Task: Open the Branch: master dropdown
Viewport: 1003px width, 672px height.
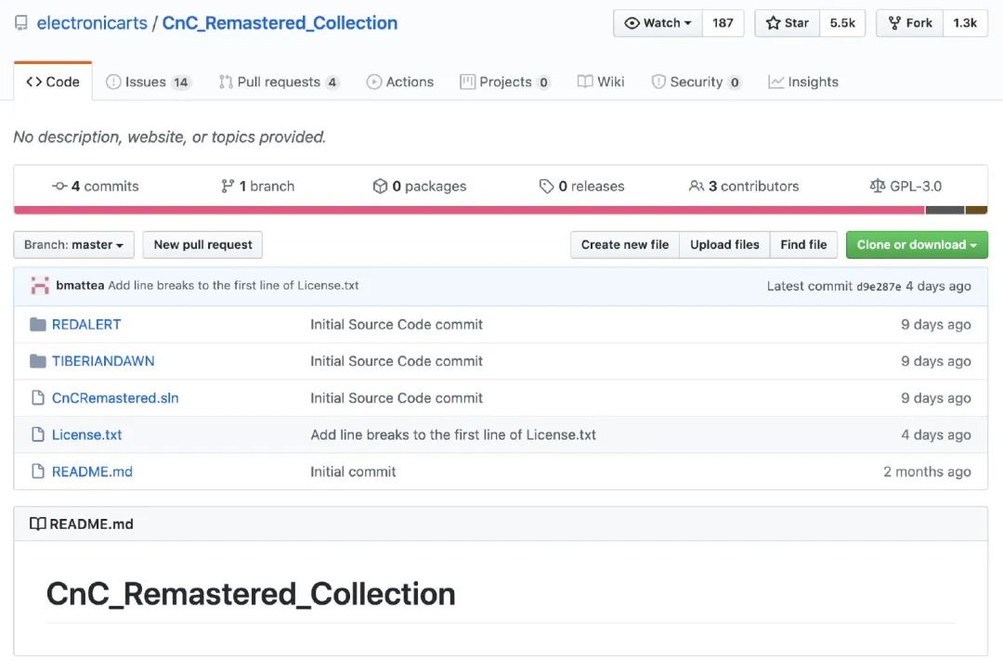Action: (x=73, y=245)
